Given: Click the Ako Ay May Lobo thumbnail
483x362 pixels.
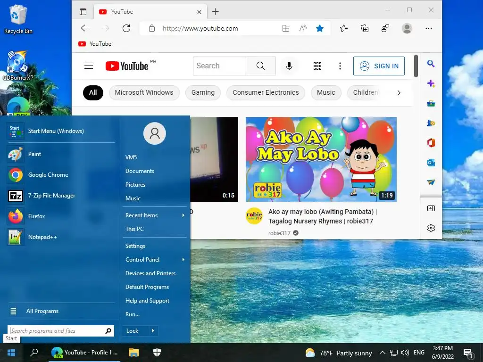Looking at the screenshot, I should [x=321, y=159].
